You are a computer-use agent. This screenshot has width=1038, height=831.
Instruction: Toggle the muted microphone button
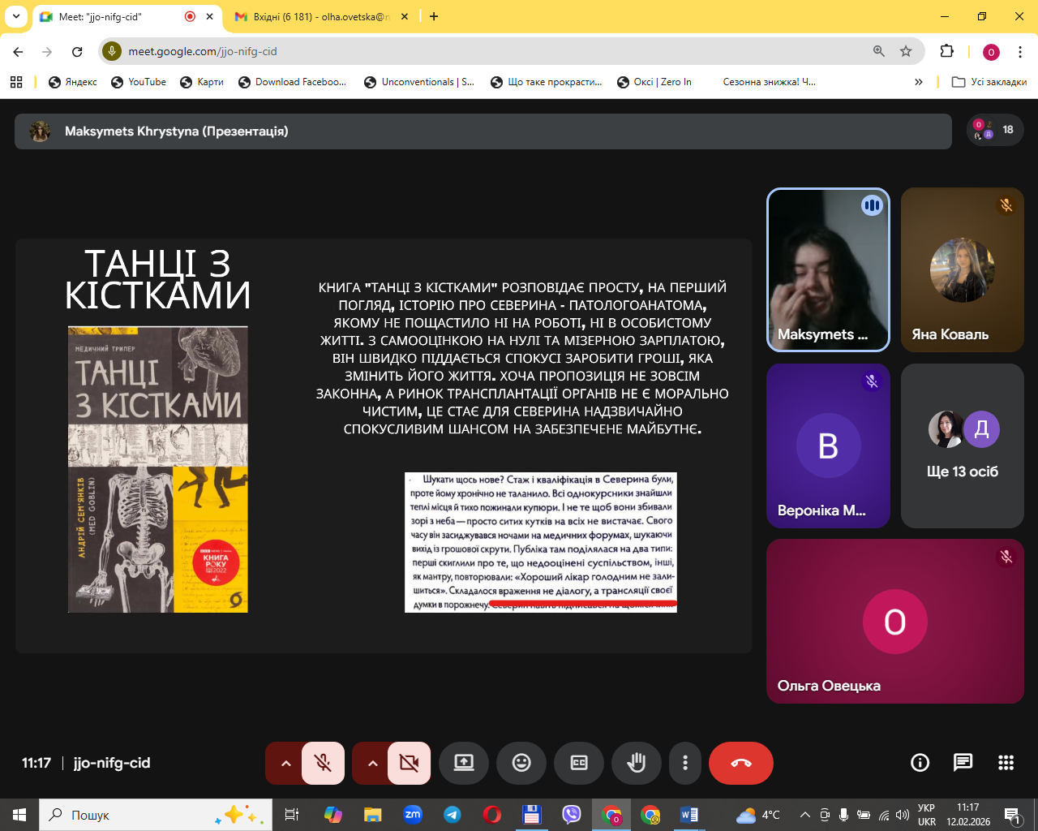point(323,763)
